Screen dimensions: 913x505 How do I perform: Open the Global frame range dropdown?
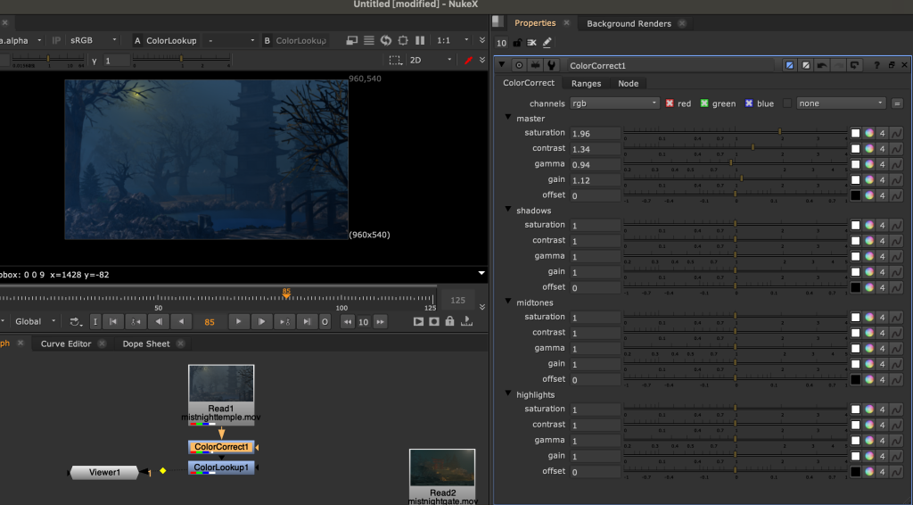35,321
